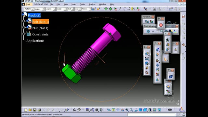The height and width of the screenshot is (117, 208).
Task: Click the Zoom Out magnifier
Action: [x=131, y=110]
